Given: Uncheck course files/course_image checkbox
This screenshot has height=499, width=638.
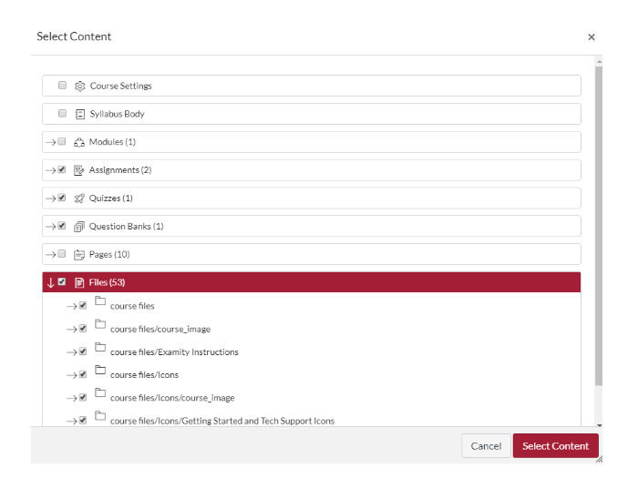Looking at the screenshot, I should point(83,329).
